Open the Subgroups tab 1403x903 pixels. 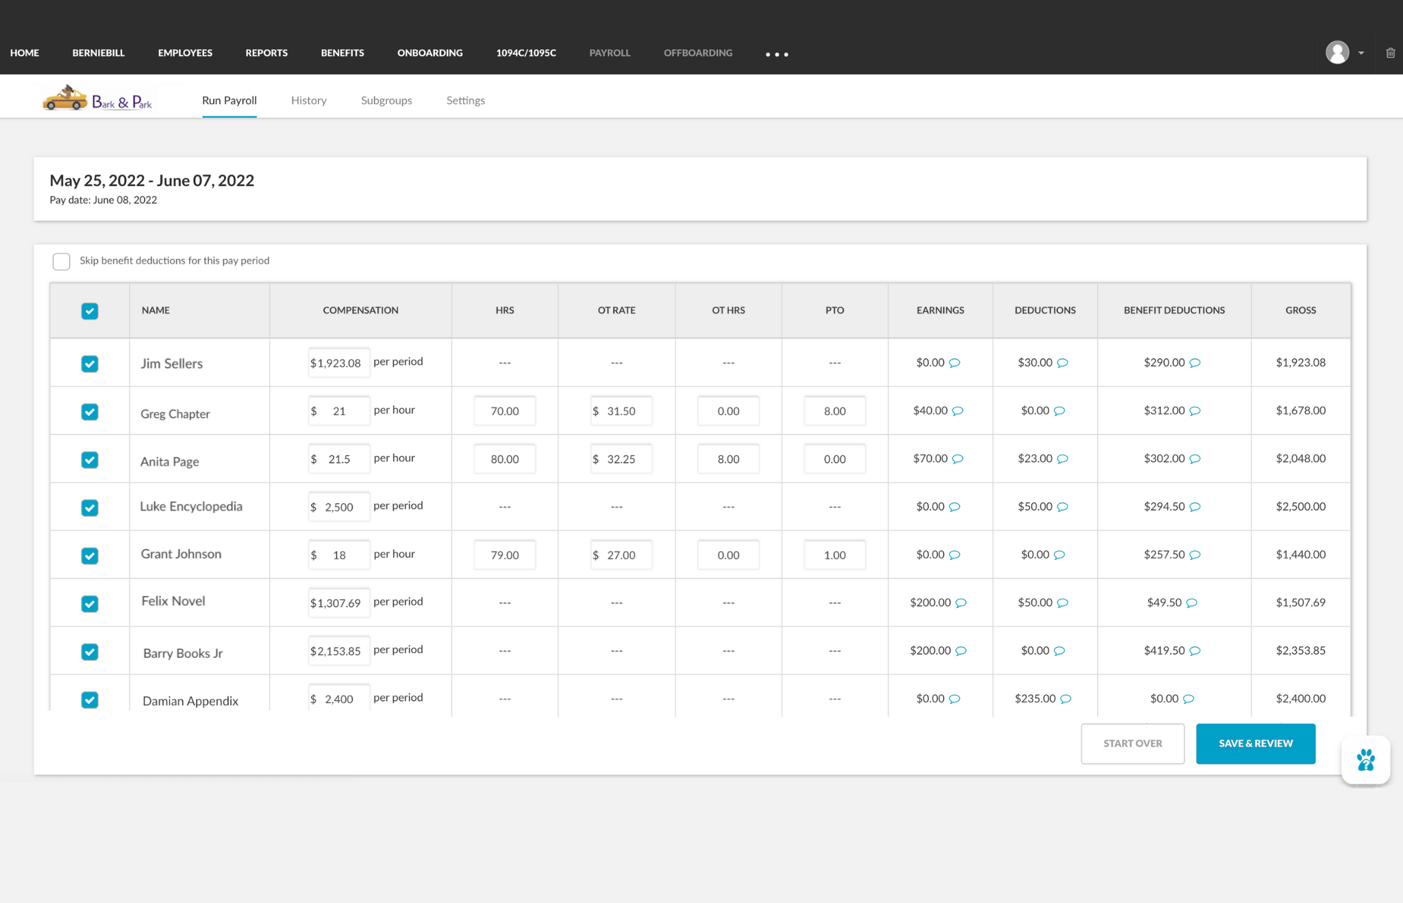tap(386, 100)
